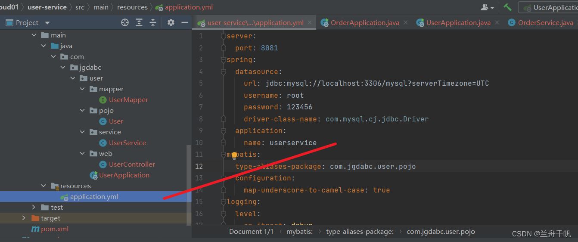Collapse the java folder
This screenshot has width=578, height=242.
44,46
